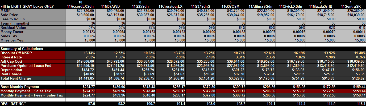This screenshot has width=366, height=106.
Task: Select the 11G37CSM column header
Action: click(230, 6)
